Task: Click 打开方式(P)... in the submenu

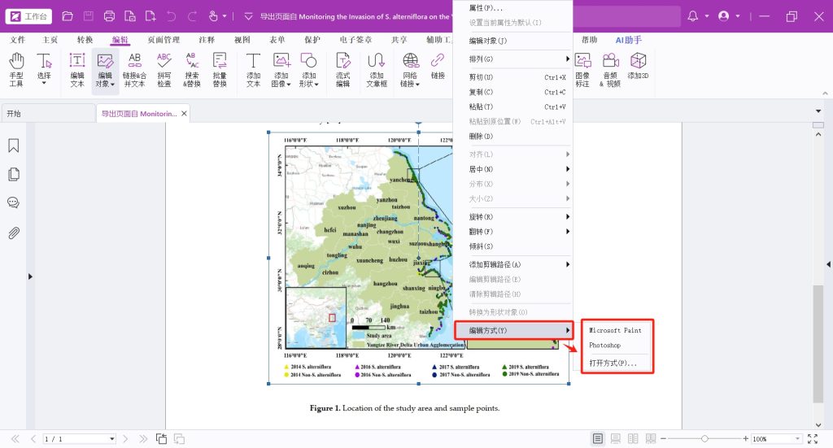Action: tap(613, 363)
